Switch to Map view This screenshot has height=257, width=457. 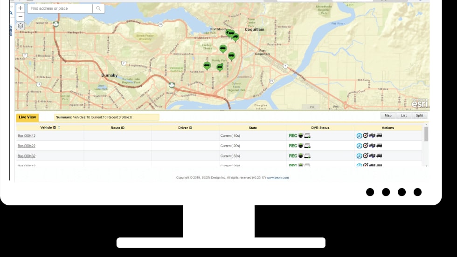[x=388, y=115]
